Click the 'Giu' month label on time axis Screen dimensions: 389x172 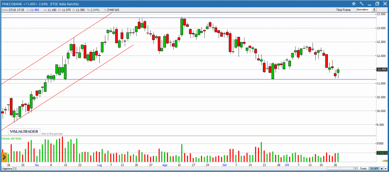(37, 165)
